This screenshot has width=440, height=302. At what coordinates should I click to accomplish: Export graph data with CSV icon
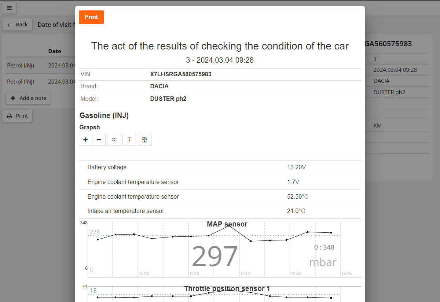(144, 140)
